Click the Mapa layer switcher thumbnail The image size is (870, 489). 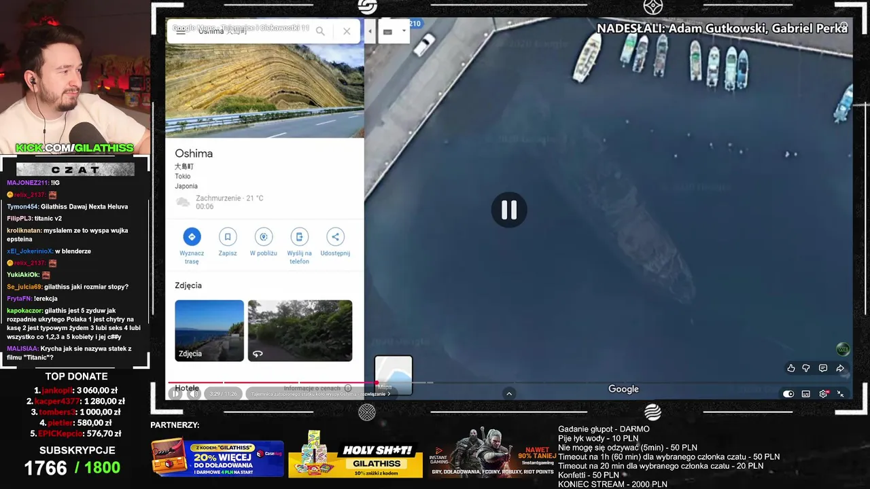click(x=394, y=376)
